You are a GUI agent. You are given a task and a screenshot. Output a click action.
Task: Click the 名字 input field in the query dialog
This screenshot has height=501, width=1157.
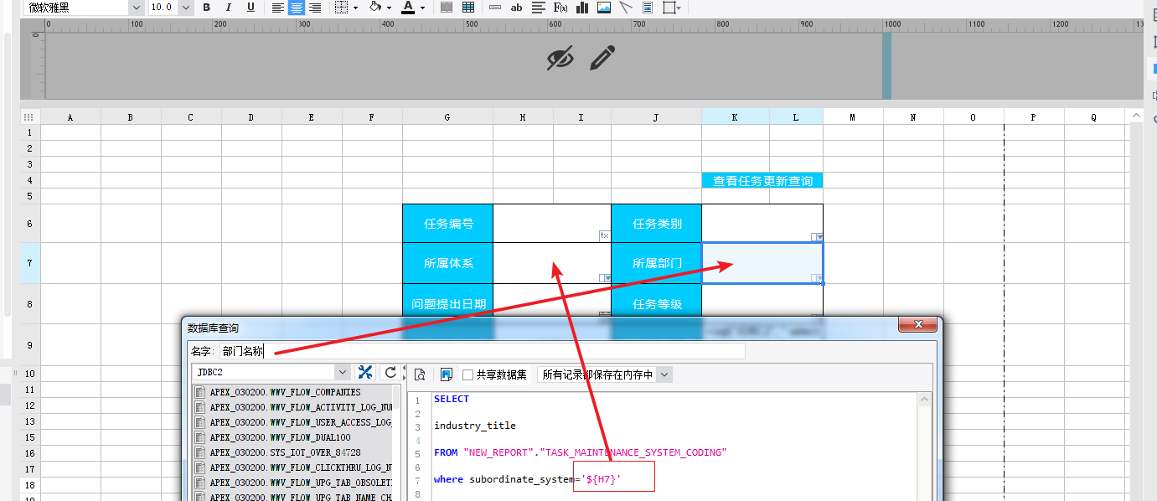(482, 351)
